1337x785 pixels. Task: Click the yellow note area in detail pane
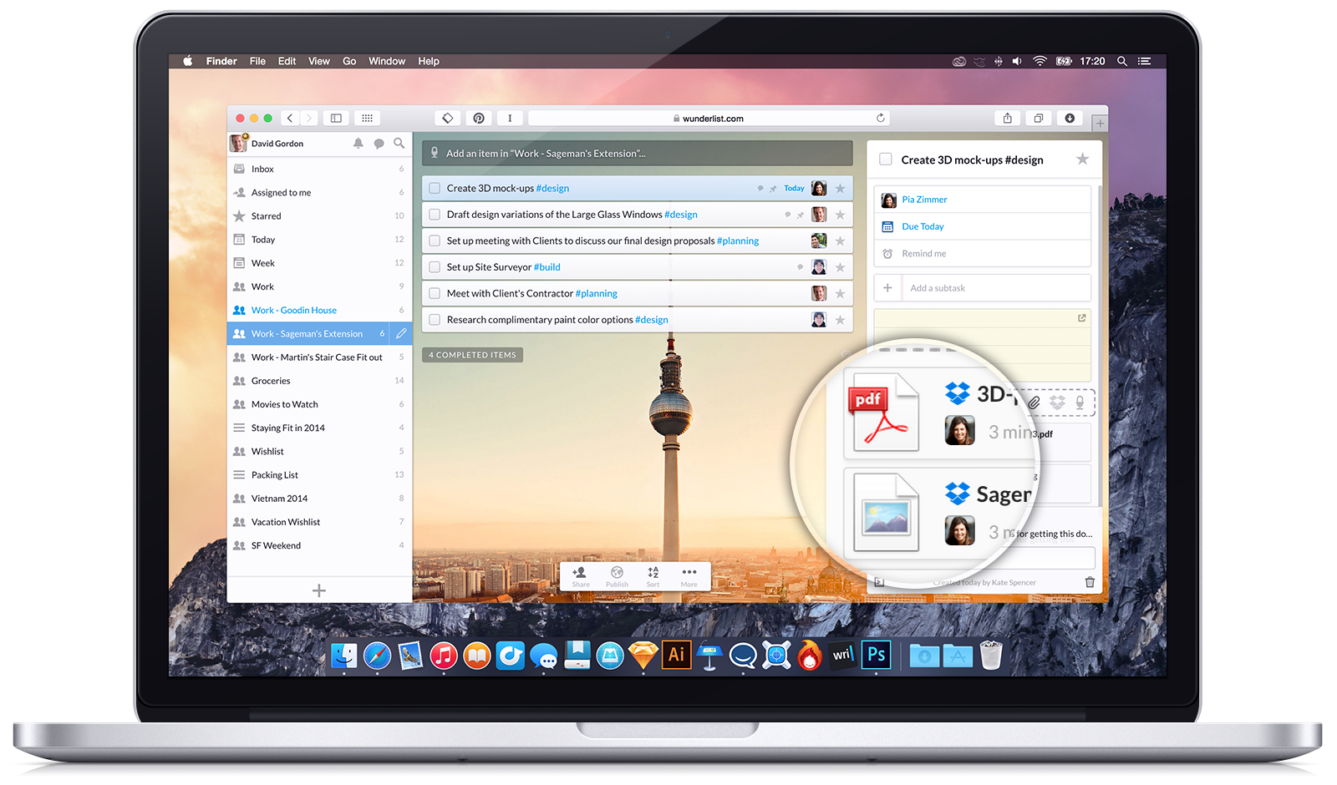click(x=983, y=347)
